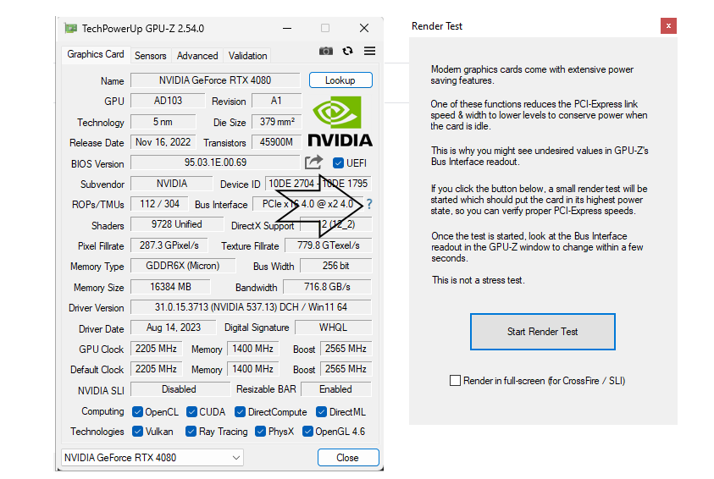This screenshot has height=479, width=714.
Task: Open the hamburger menu in GPU-Z
Action: pyautogui.click(x=370, y=51)
